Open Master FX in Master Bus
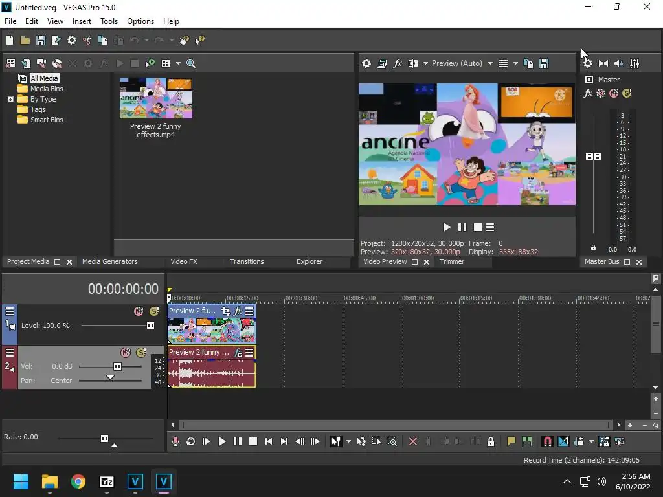663x497 pixels. point(588,93)
